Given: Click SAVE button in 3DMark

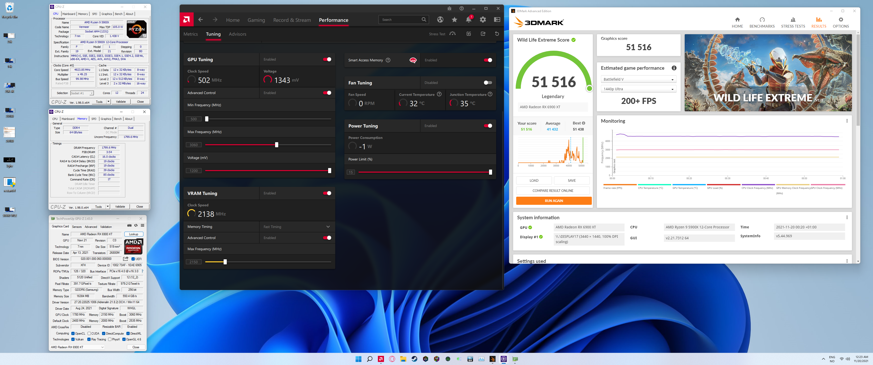Looking at the screenshot, I should (x=572, y=180).
